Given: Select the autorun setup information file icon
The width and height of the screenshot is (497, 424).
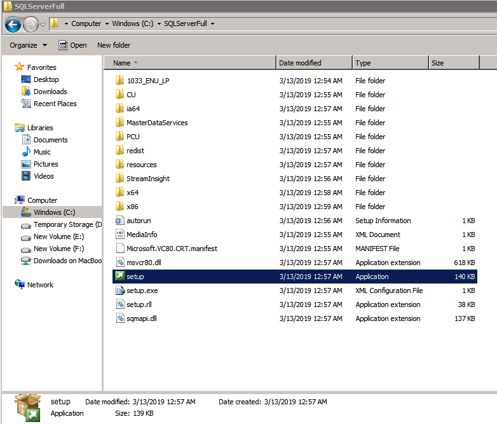Looking at the screenshot, I should click(x=119, y=221).
